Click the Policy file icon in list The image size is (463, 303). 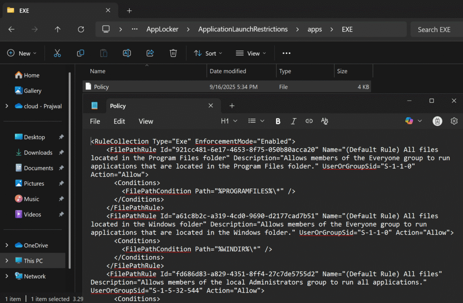(x=88, y=87)
